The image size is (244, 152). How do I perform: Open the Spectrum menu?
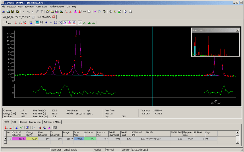29,6
